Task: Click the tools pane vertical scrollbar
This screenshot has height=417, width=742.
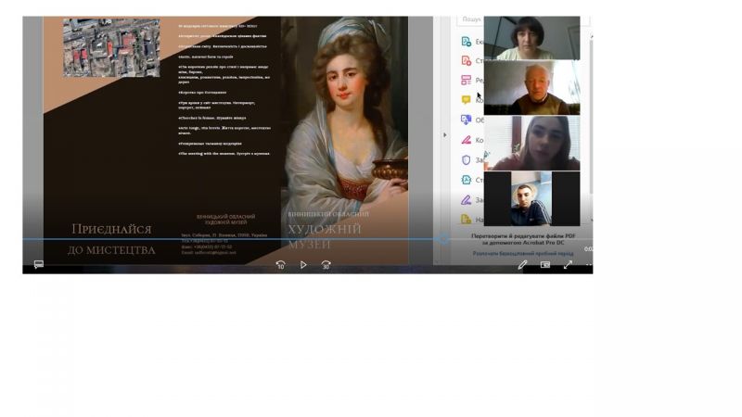Action: 591,119
